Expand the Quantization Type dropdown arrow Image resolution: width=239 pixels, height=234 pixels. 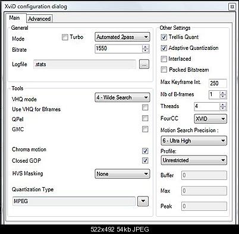coord(143,201)
